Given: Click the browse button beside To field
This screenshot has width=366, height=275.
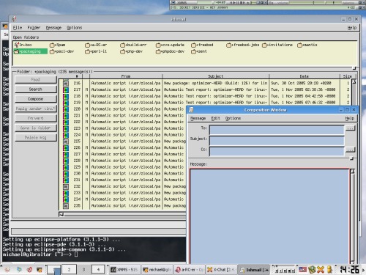Looking at the screenshot, I should point(351,128).
